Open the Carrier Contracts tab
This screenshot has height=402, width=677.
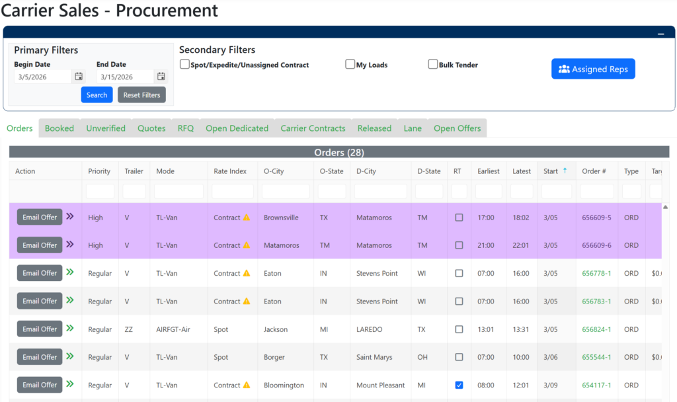coord(313,128)
